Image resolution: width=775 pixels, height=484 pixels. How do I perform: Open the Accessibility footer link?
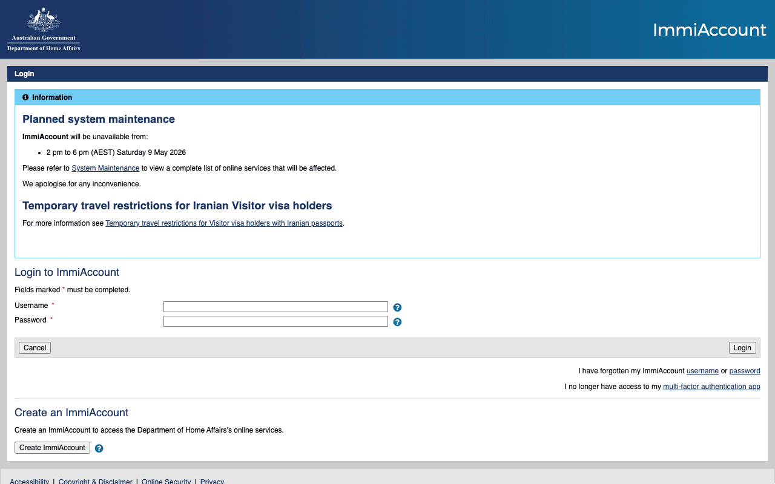(30, 482)
